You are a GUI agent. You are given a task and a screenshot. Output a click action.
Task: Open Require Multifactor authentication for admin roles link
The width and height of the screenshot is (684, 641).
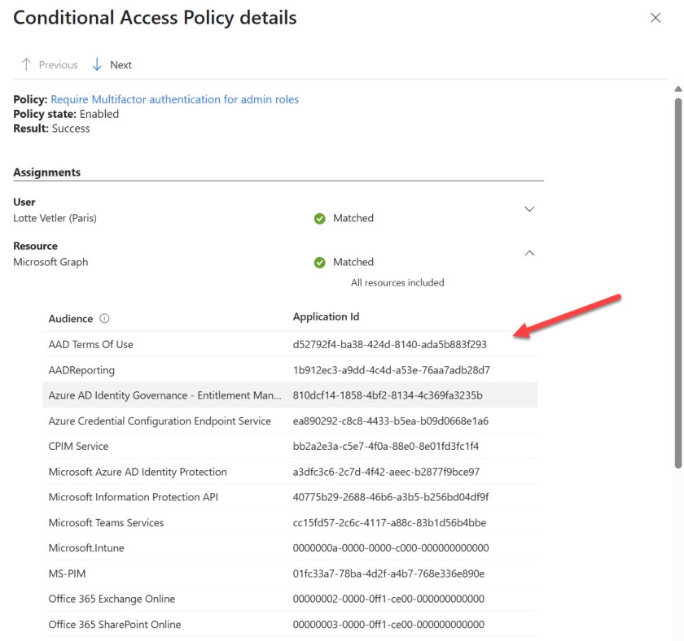[174, 99]
